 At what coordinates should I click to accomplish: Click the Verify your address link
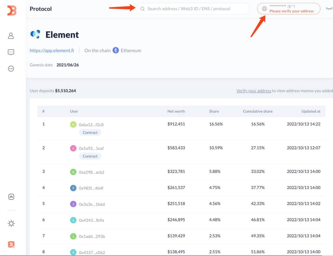[254, 91]
